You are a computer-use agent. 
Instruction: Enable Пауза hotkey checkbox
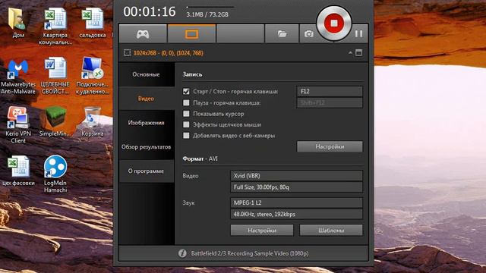[x=186, y=102]
